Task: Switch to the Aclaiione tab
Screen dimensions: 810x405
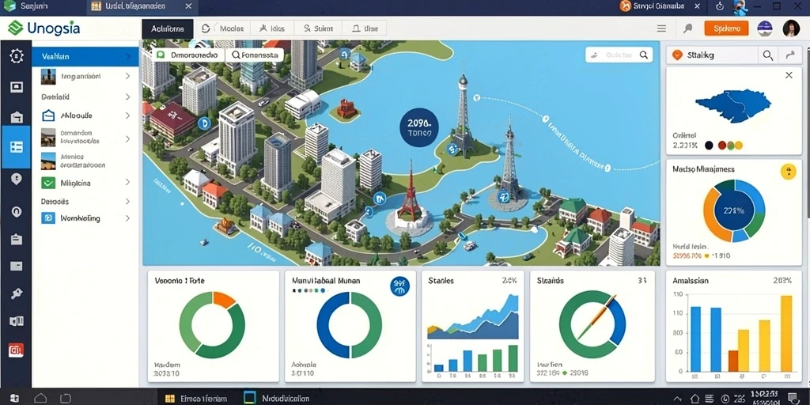Action: (x=168, y=29)
